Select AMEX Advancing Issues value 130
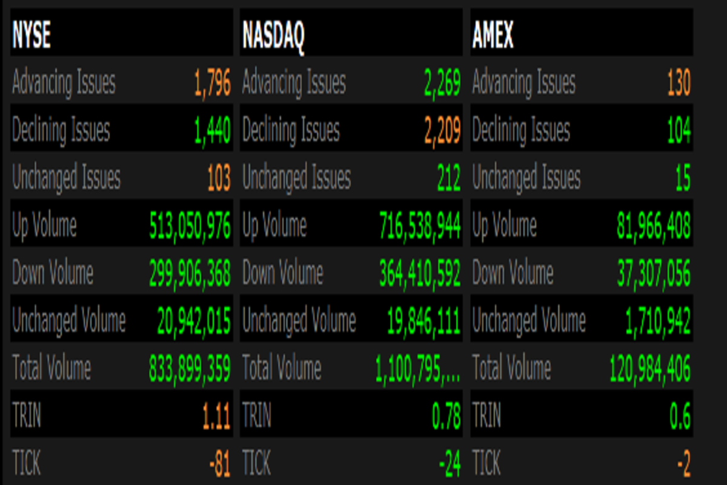The height and width of the screenshot is (485, 727). click(x=679, y=83)
